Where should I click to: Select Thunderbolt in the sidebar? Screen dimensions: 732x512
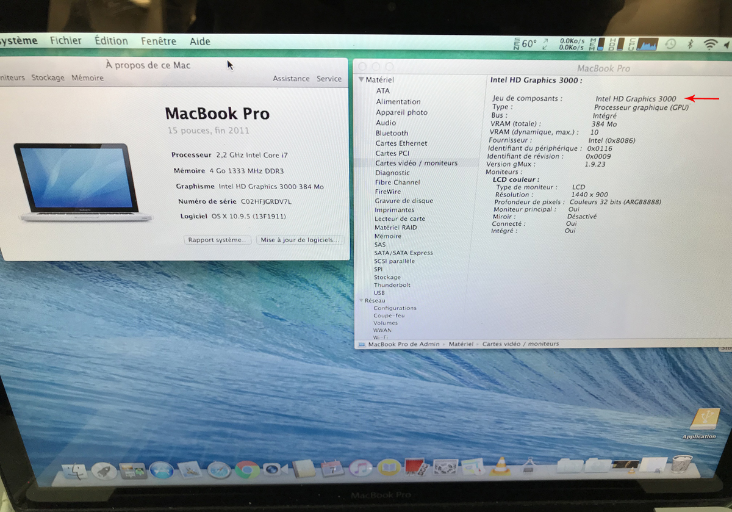click(392, 285)
